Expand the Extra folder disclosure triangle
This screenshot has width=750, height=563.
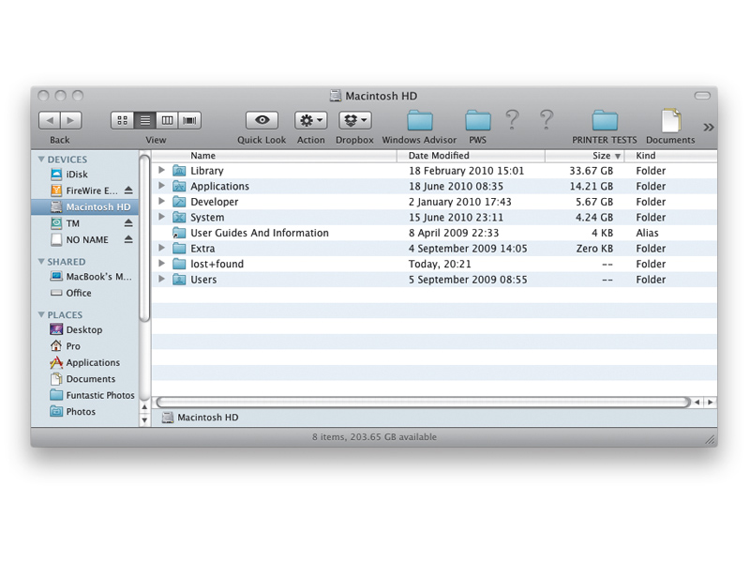pos(161,248)
